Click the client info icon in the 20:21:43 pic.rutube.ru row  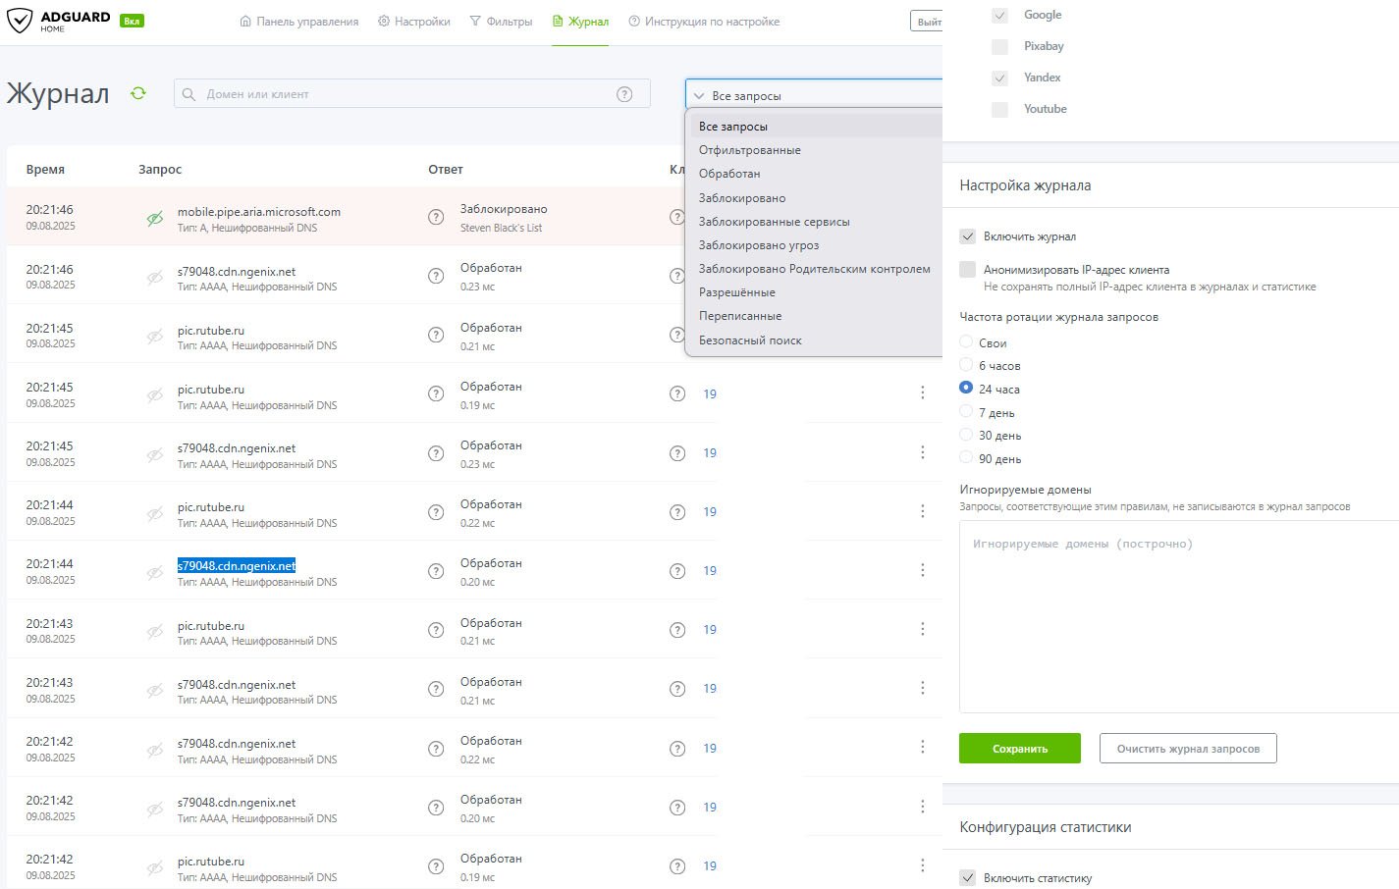coord(677,630)
